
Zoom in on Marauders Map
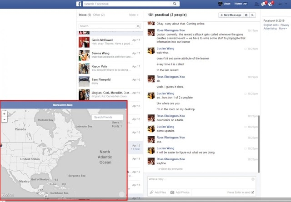coord(4,114)
